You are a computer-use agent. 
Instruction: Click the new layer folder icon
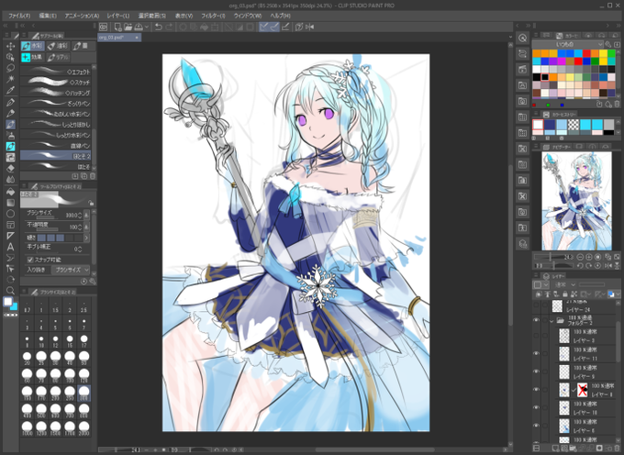click(573, 449)
